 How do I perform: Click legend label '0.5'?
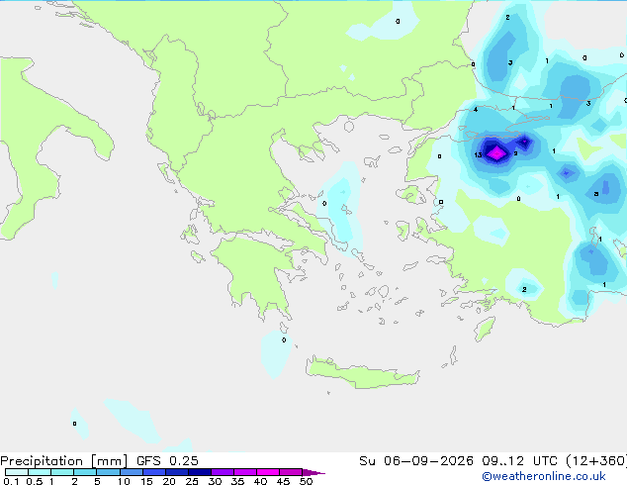[x=35, y=481]
